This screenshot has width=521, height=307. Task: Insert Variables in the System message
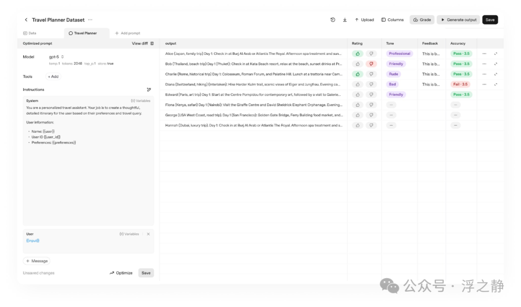[x=140, y=101]
